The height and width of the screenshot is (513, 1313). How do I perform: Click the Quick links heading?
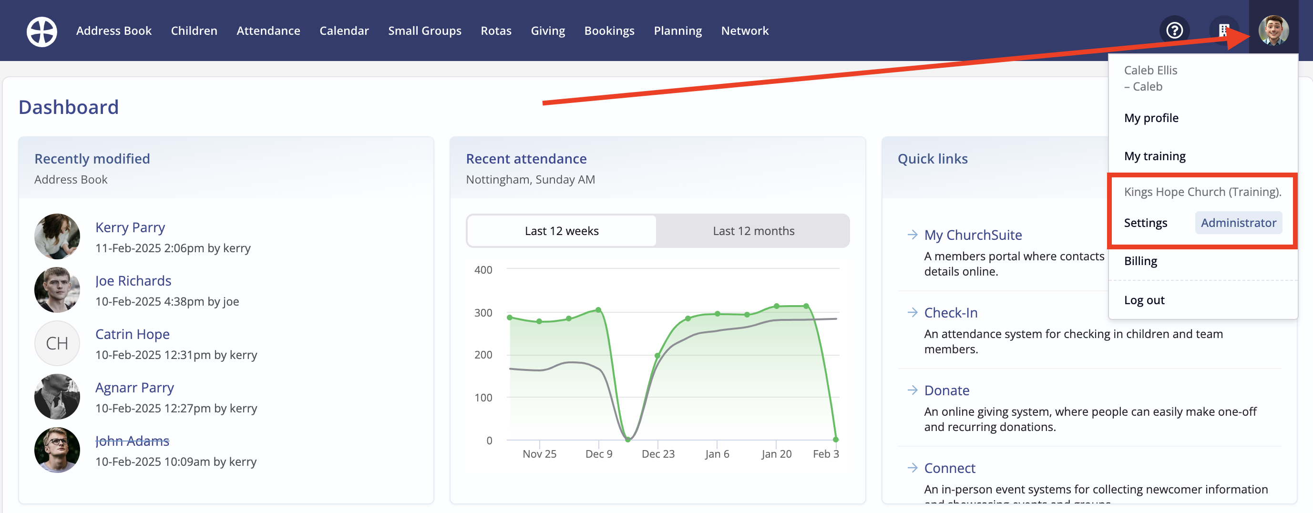(x=932, y=159)
